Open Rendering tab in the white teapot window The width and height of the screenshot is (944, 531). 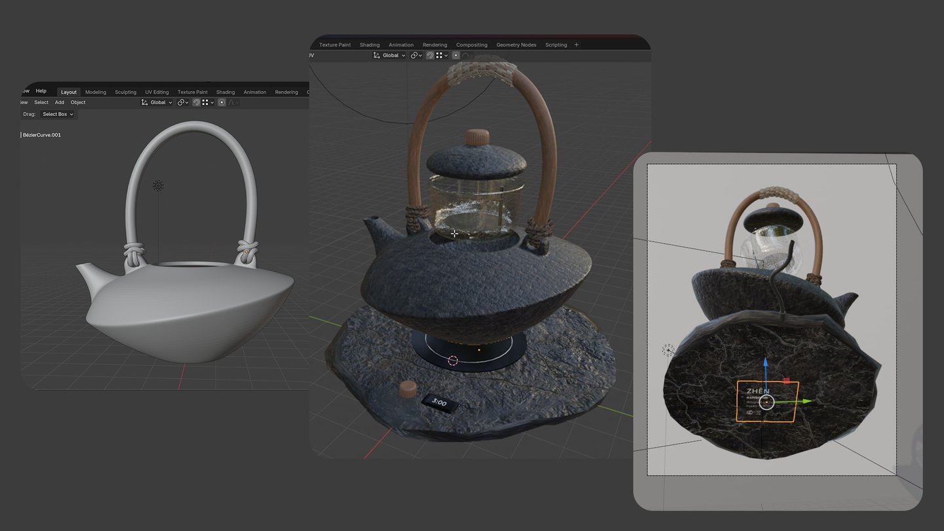(286, 92)
